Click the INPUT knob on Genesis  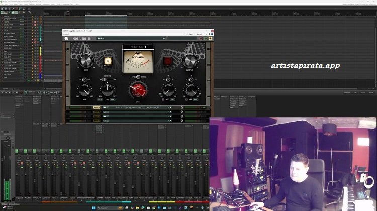[x=85, y=61]
